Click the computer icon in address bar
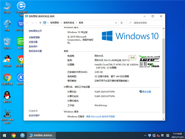Viewport: 185px width, 139px height. tap(45, 23)
